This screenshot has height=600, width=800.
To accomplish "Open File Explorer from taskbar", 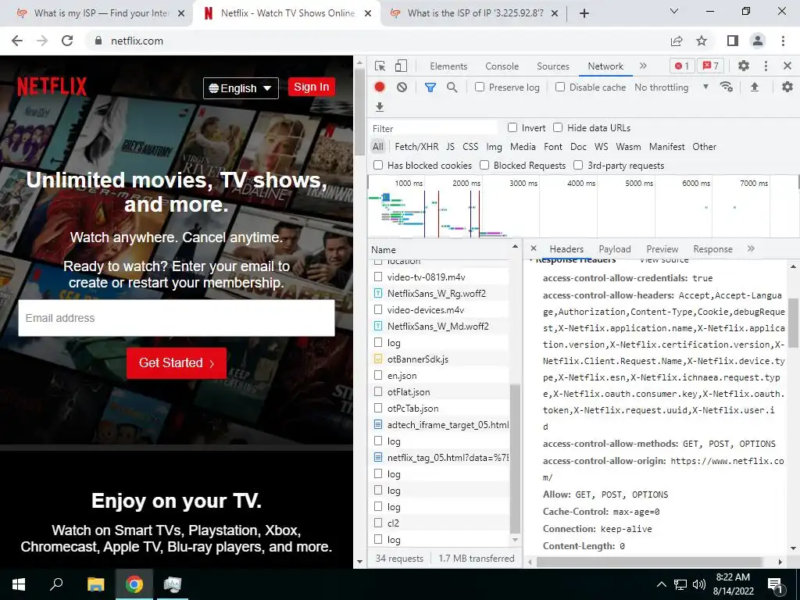I will click(x=95, y=584).
